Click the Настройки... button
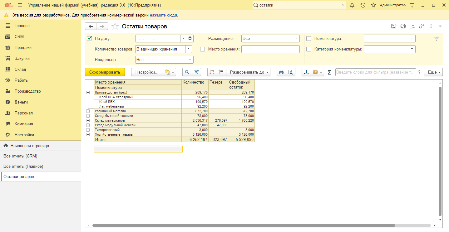 [x=147, y=72]
